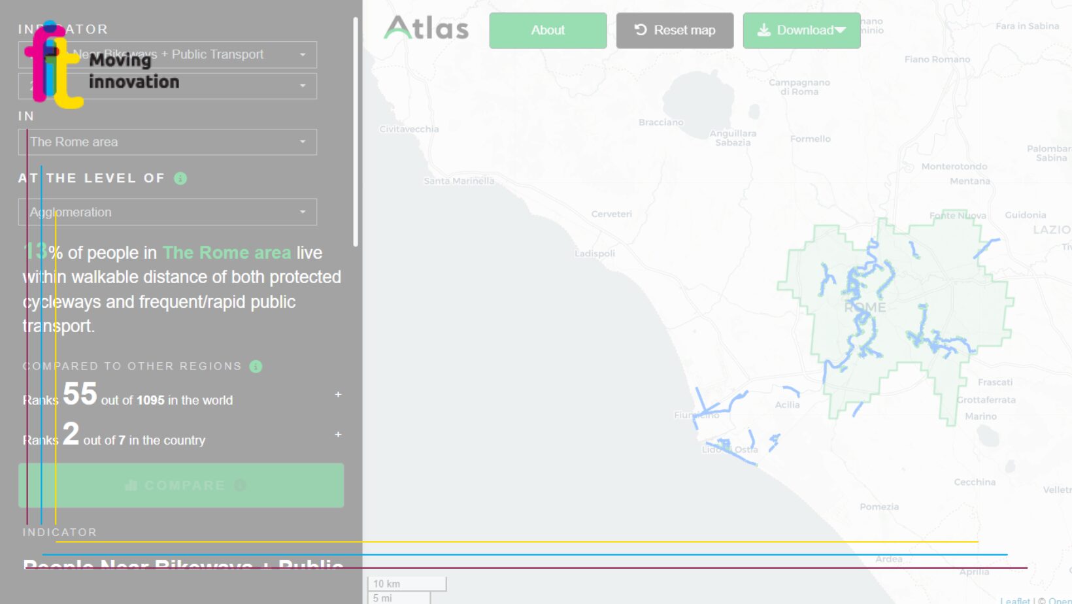Open the Download menu
1072x604 pixels.
pos(801,31)
